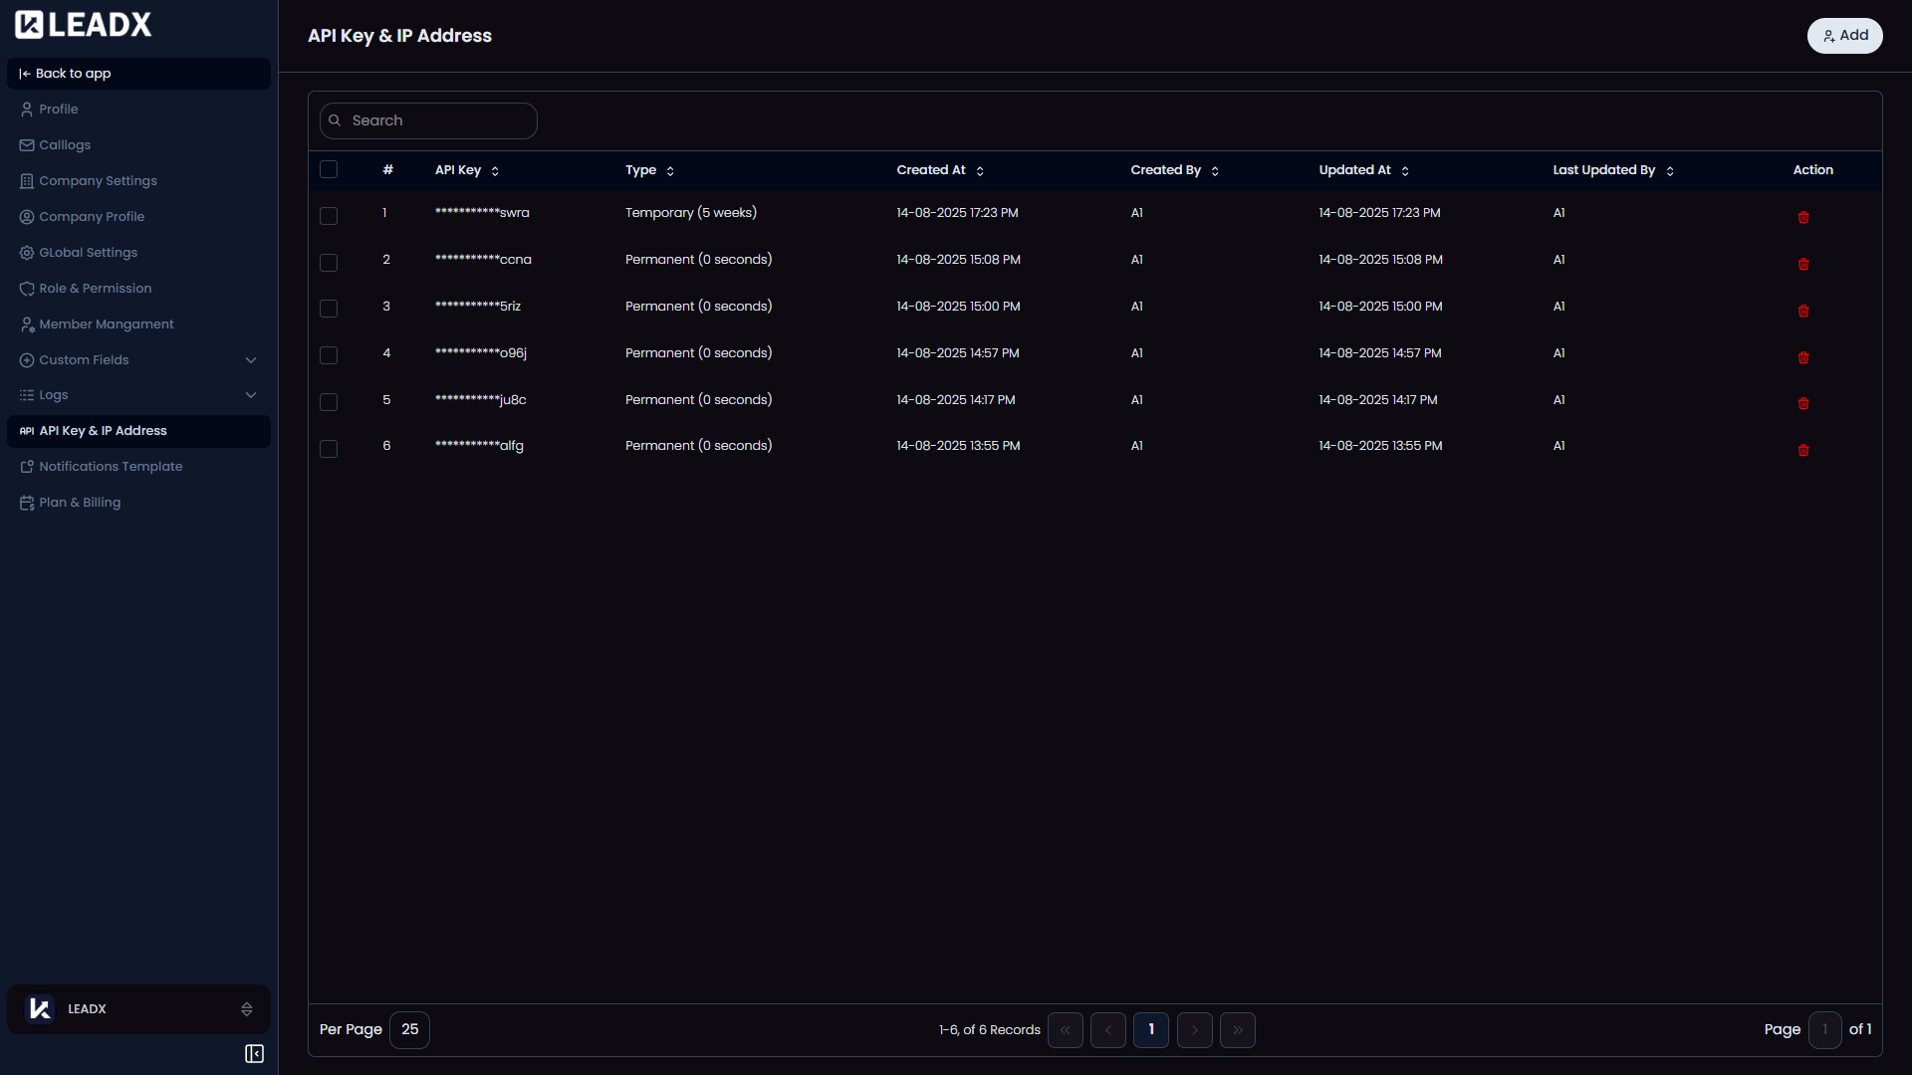
Task: Open the Profile section from the sidebar
Action: tap(59, 108)
